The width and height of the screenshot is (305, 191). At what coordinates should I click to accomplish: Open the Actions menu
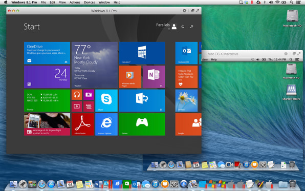(x=75, y=3)
